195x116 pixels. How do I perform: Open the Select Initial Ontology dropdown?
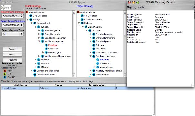[13, 16]
